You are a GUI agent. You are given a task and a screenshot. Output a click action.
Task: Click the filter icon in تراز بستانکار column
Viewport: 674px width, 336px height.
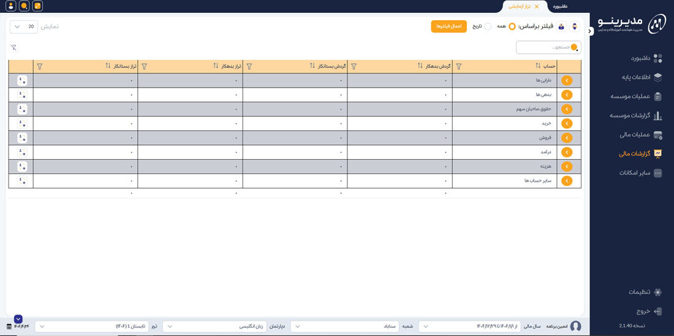(x=40, y=66)
